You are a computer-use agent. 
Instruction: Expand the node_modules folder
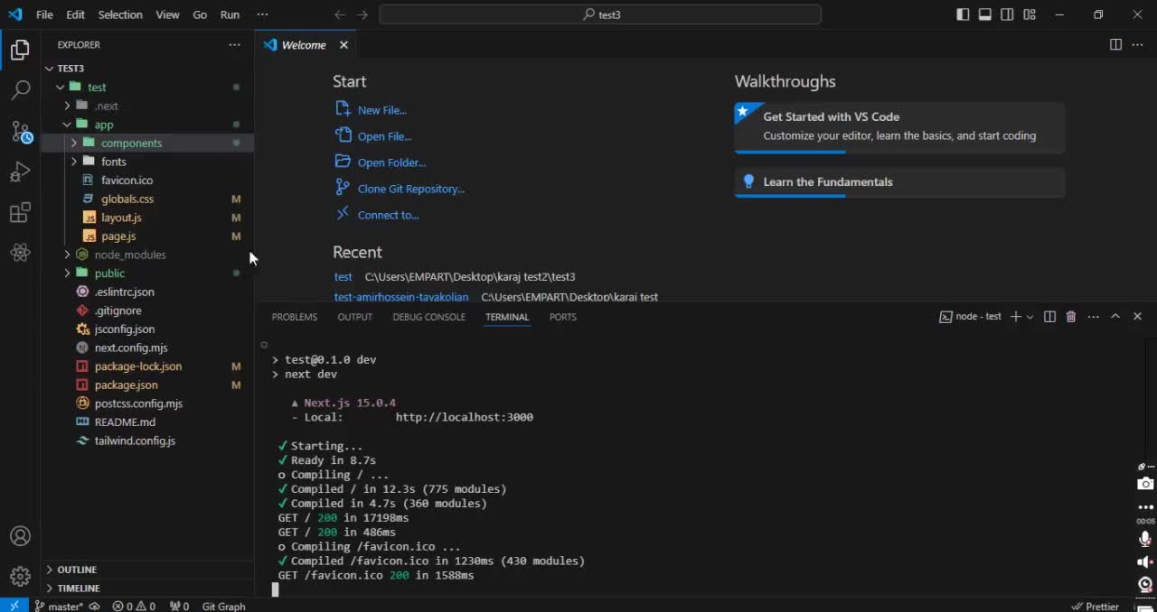[67, 255]
